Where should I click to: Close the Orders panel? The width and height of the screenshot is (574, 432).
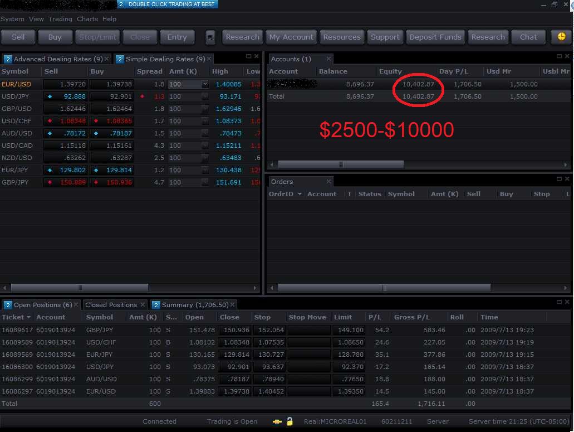(567, 179)
